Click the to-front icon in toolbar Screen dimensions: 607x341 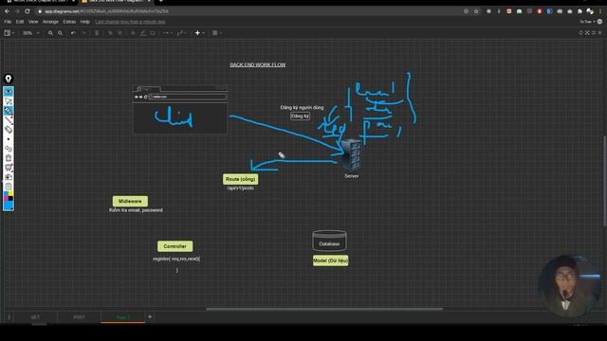click(110, 33)
